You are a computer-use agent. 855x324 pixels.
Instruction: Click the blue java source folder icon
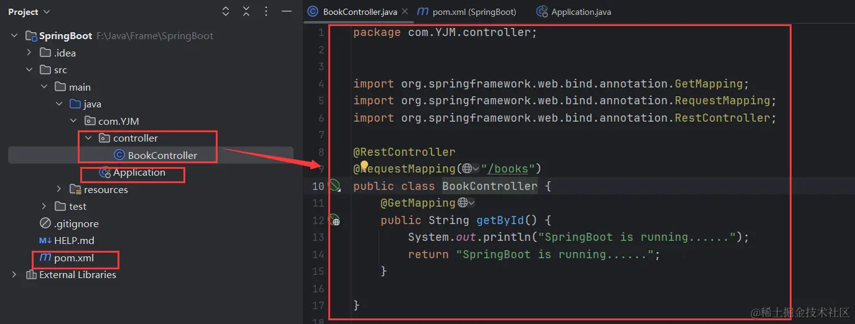click(75, 104)
